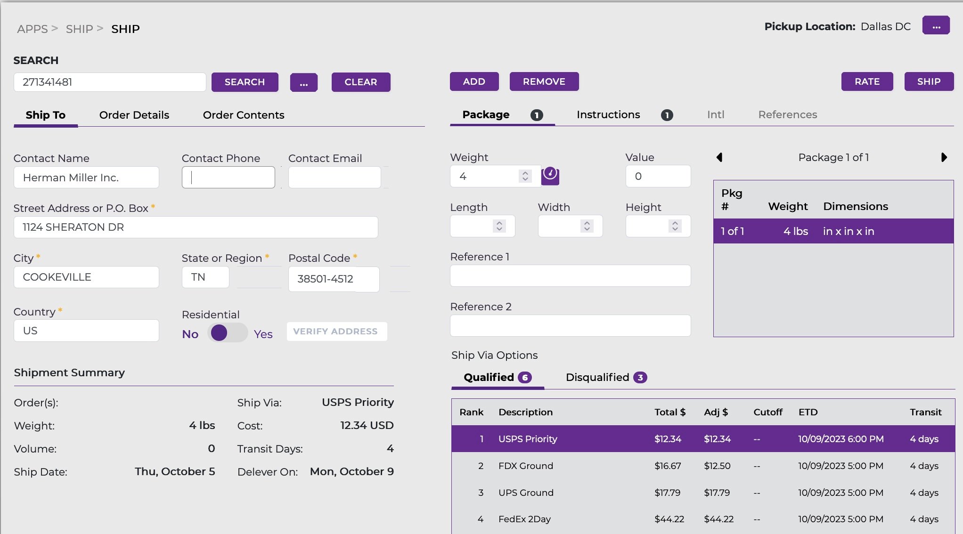Increase Weight using its stepper arrows
Screen dimensions: 963x534
coord(524,176)
